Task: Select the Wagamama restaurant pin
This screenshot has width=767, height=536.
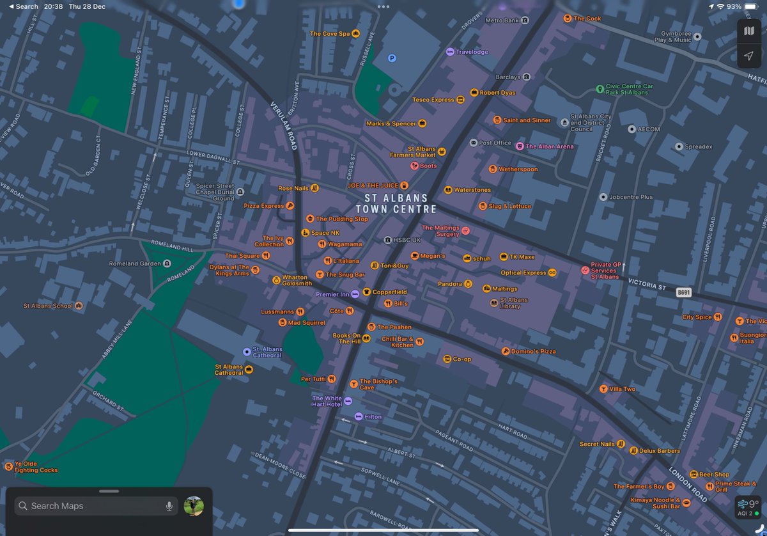Action: [x=322, y=244]
